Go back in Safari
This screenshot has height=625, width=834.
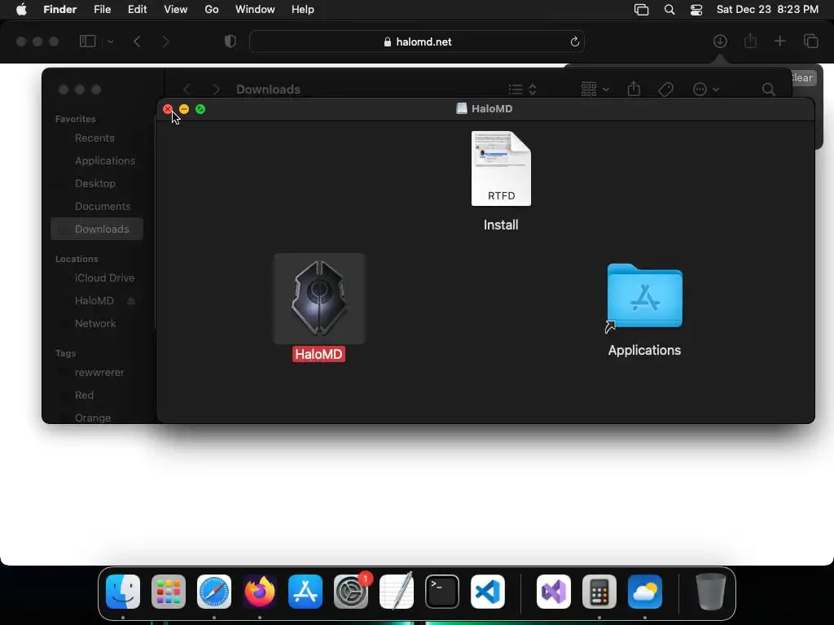137,42
